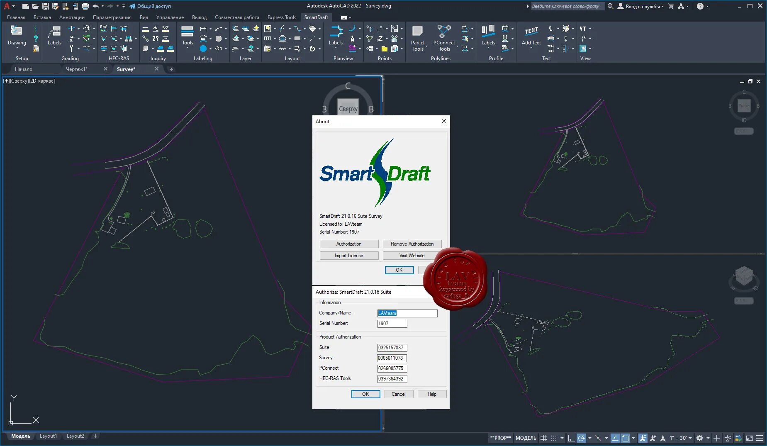Expand the quick access toolbar customize arrow
The width and height of the screenshot is (767, 446).
click(x=124, y=6)
